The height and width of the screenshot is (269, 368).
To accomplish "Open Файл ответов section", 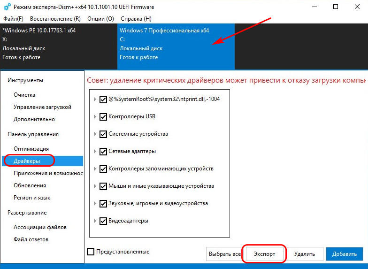I will (x=31, y=239).
